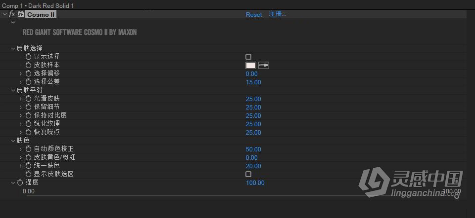Enable the stopwatch for 保持对比度
475x218 pixels.
tap(29, 115)
